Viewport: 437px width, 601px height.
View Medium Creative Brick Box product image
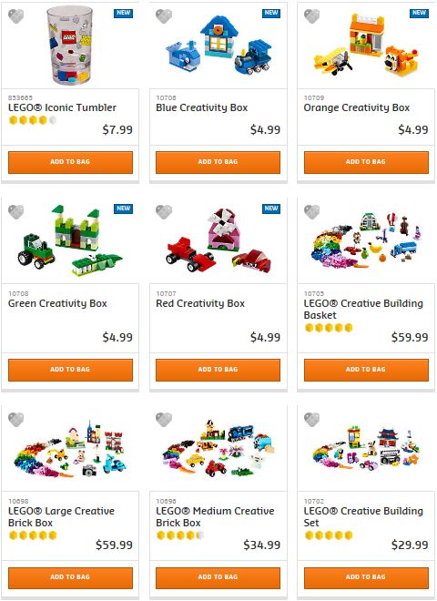click(218, 448)
